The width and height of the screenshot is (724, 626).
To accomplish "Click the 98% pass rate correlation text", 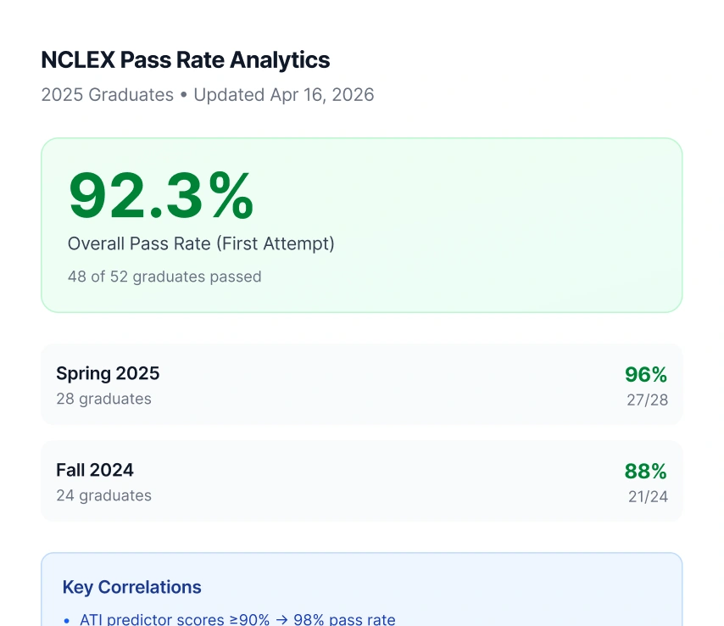I will tap(344, 620).
